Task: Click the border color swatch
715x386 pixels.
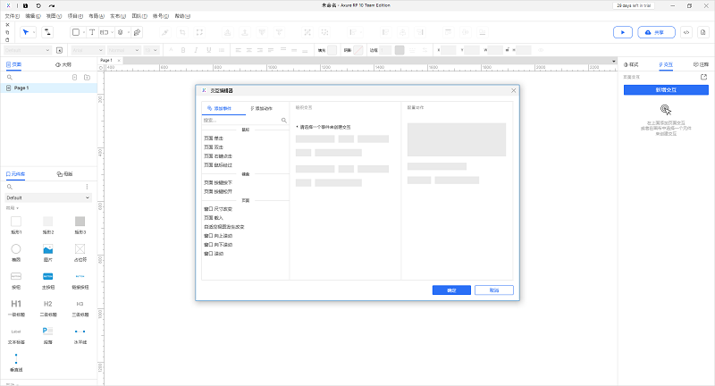Action: 400,50
